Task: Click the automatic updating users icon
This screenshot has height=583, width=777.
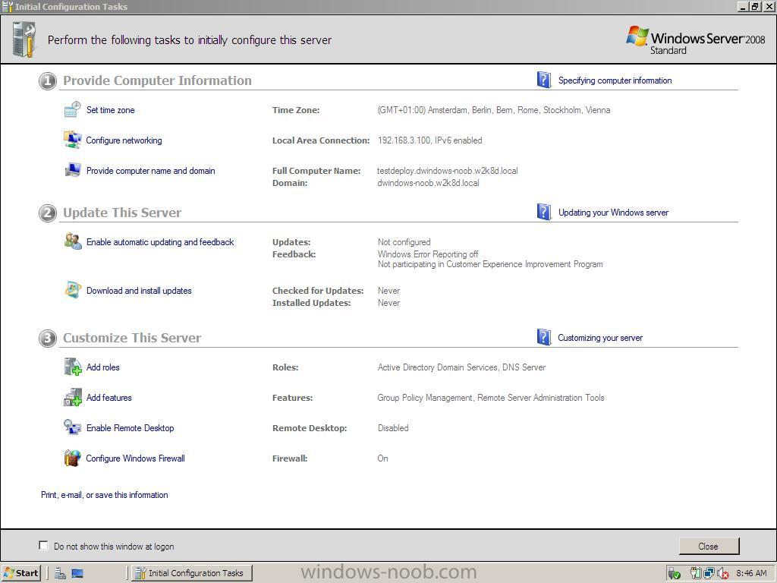Action: [x=73, y=241]
